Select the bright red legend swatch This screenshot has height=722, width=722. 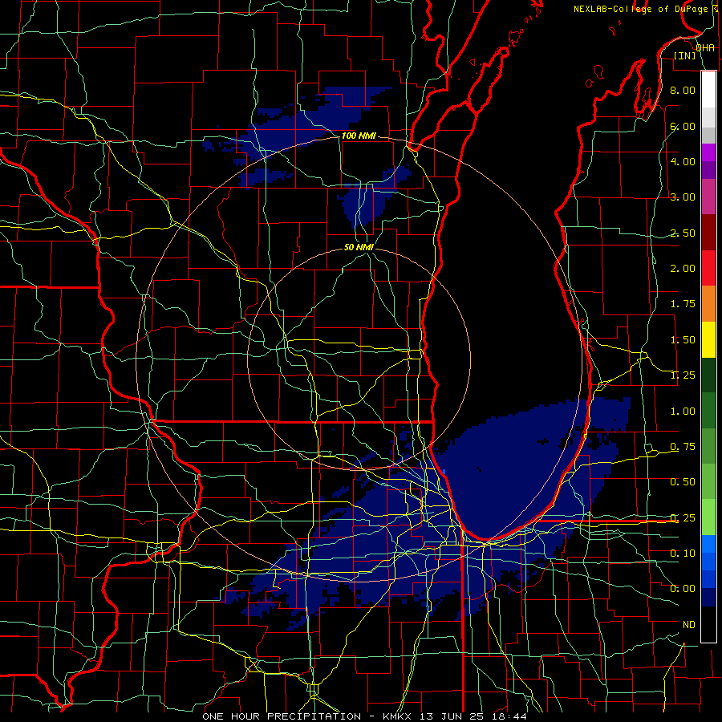point(708,268)
